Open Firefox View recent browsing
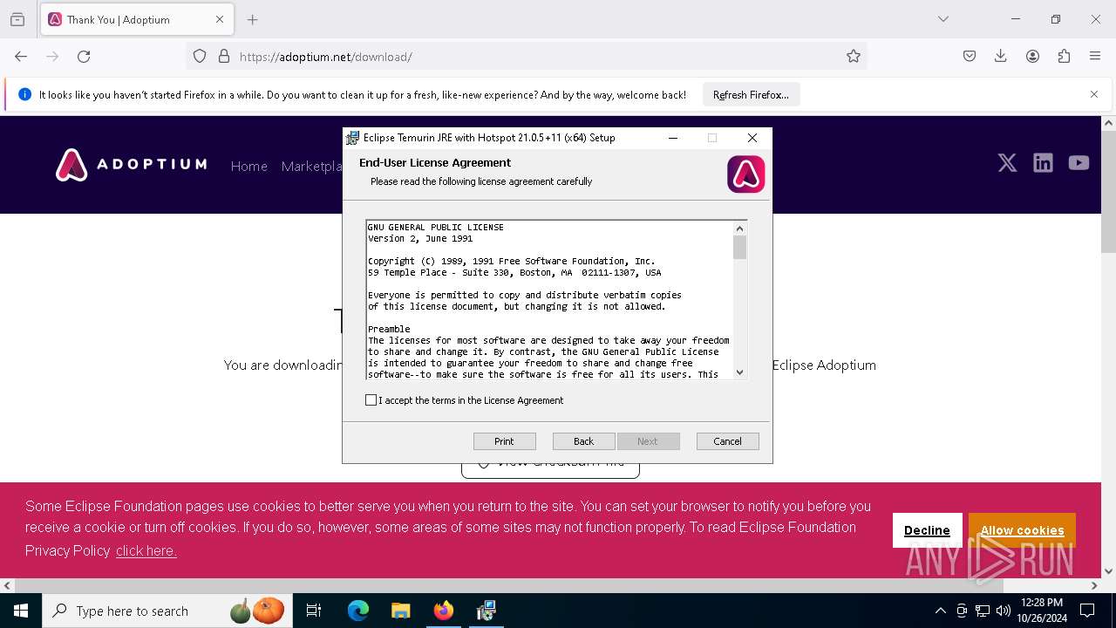This screenshot has height=628, width=1116. click(17, 19)
